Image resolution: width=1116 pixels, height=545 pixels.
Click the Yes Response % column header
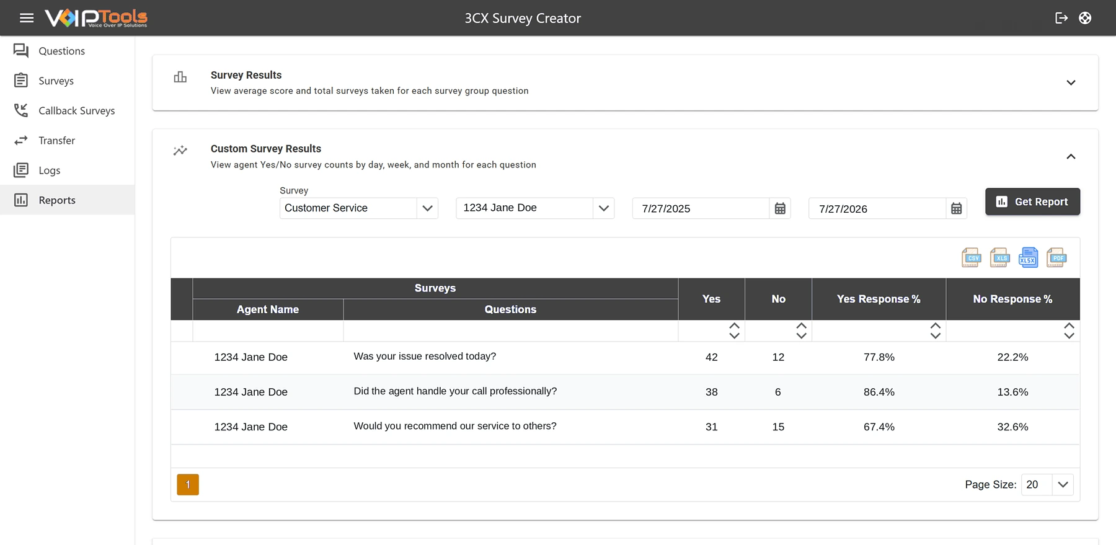click(x=879, y=299)
